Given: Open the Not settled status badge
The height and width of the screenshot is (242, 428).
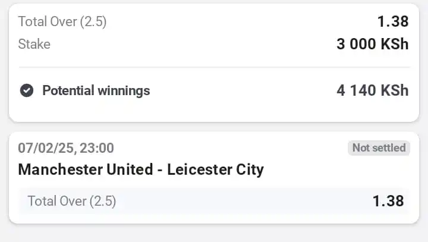Looking at the screenshot, I should (x=379, y=148).
